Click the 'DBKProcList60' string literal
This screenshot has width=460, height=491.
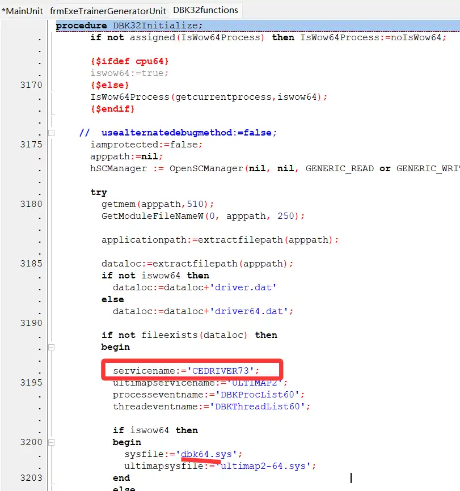click(x=258, y=394)
